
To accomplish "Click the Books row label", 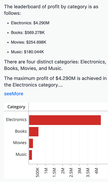I will tap(21, 131).
